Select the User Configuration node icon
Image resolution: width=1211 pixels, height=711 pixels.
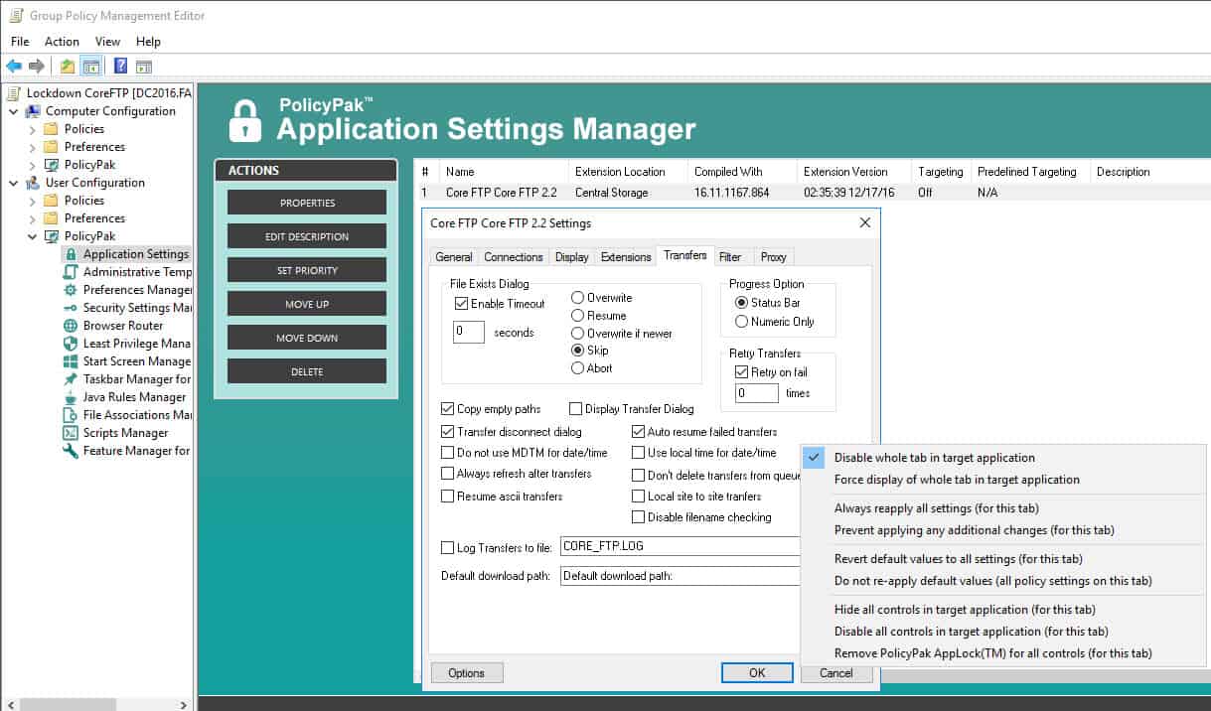(x=33, y=183)
